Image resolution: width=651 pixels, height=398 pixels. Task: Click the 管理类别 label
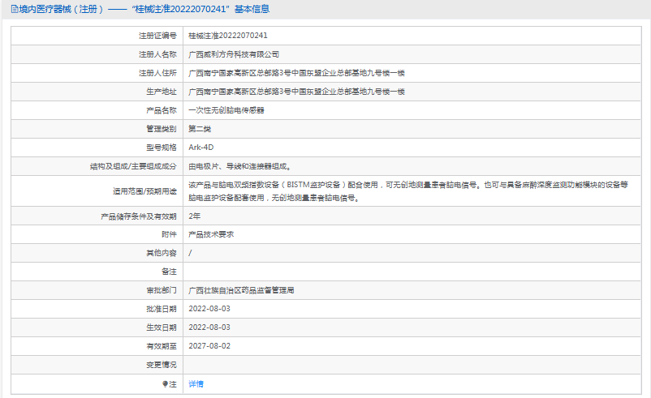click(162, 129)
